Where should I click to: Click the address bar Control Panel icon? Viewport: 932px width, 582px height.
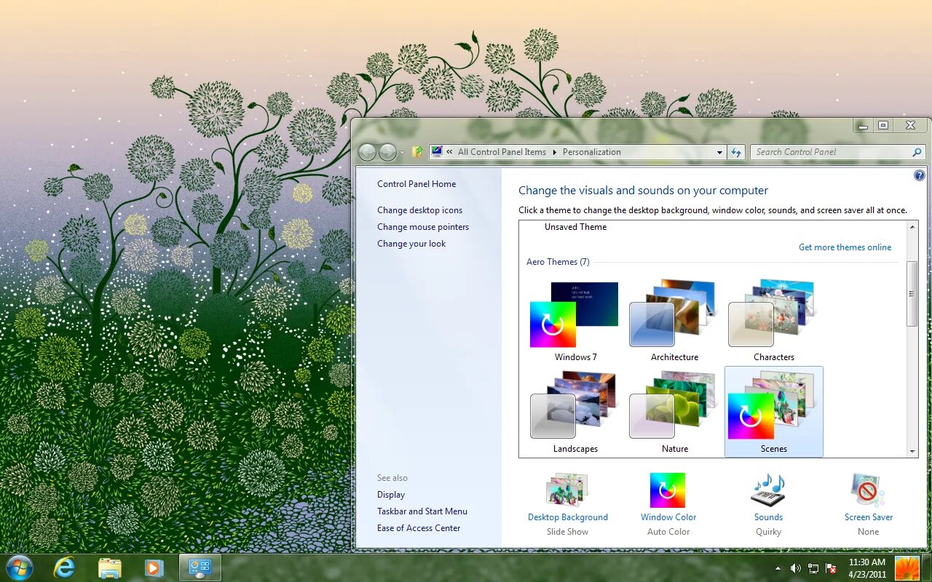[437, 152]
